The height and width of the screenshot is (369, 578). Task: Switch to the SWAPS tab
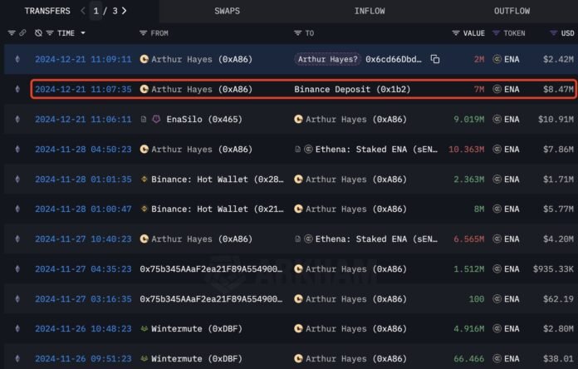(x=227, y=11)
